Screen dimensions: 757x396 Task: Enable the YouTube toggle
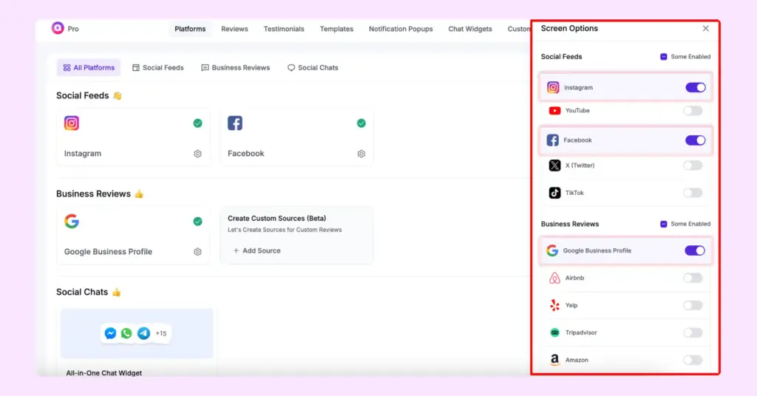[693, 111]
